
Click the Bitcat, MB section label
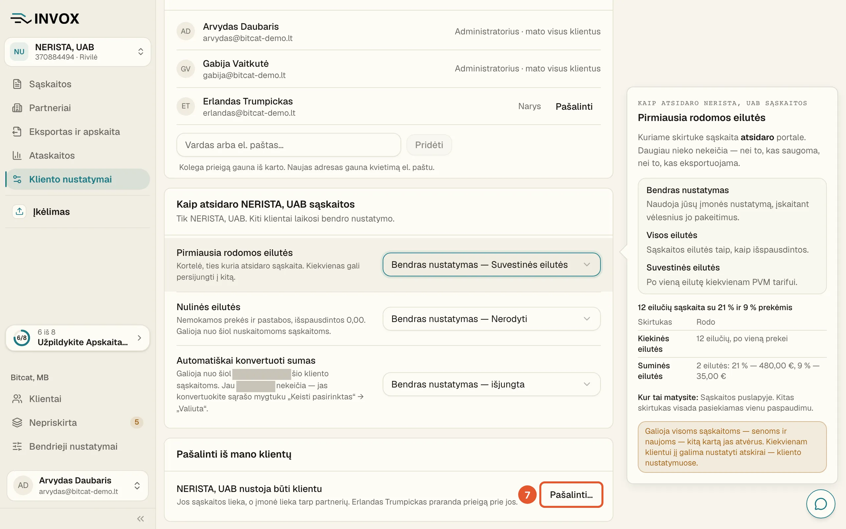30,378
